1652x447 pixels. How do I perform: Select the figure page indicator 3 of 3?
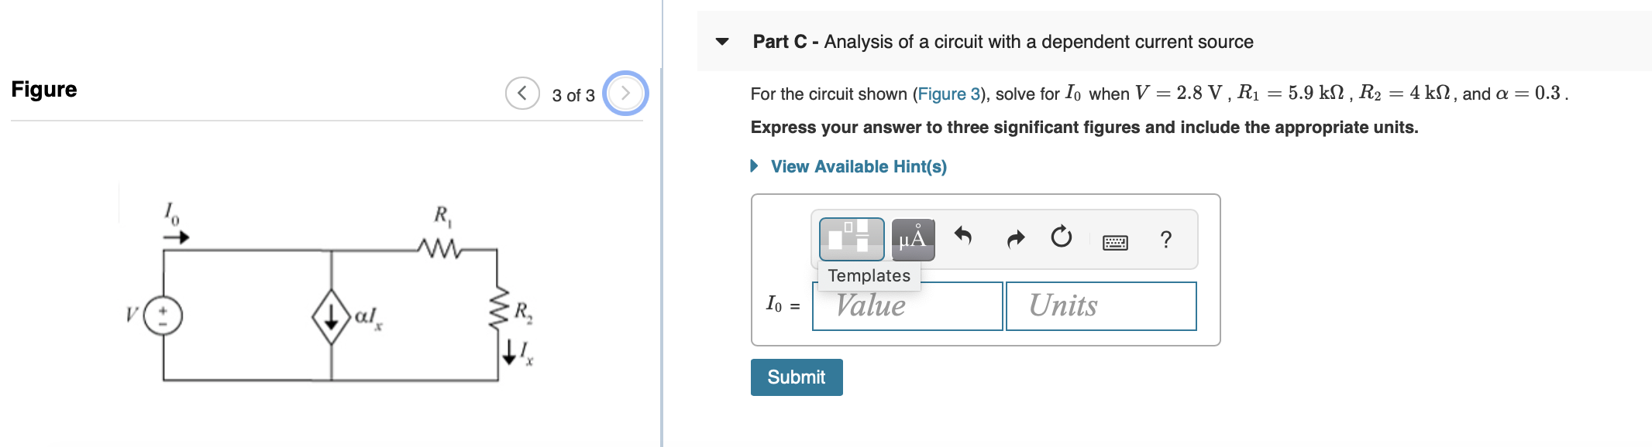point(572,95)
